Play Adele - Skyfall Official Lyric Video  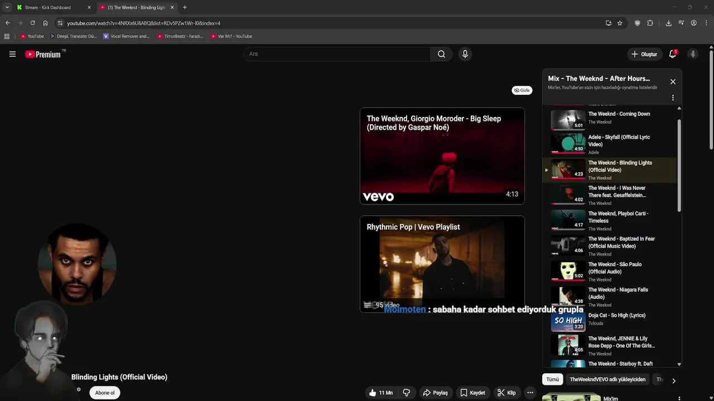(609, 144)
